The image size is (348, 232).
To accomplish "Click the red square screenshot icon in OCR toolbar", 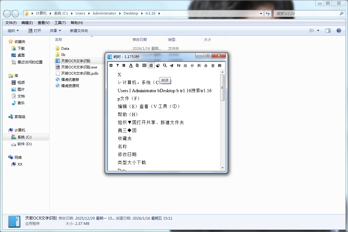I will pos(111,65).
